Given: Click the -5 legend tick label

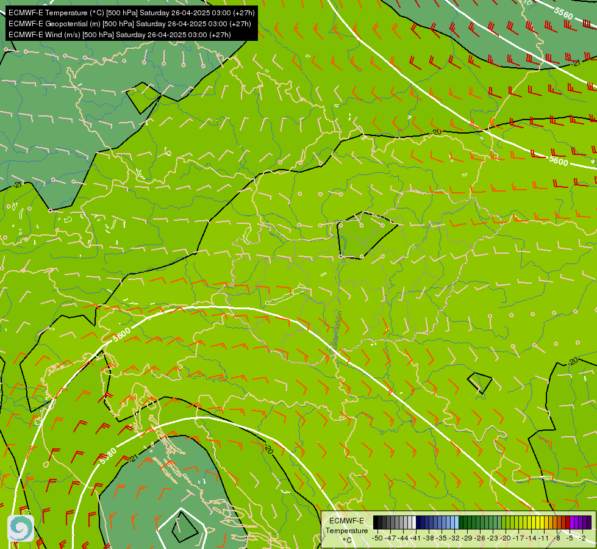Looking at the screenshot, I should (x=570, y=538).
